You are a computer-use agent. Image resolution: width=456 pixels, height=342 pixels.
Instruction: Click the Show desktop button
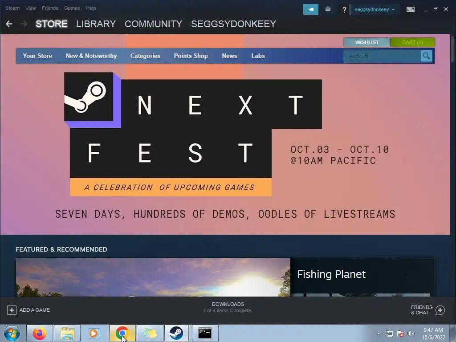click(454, 333)
